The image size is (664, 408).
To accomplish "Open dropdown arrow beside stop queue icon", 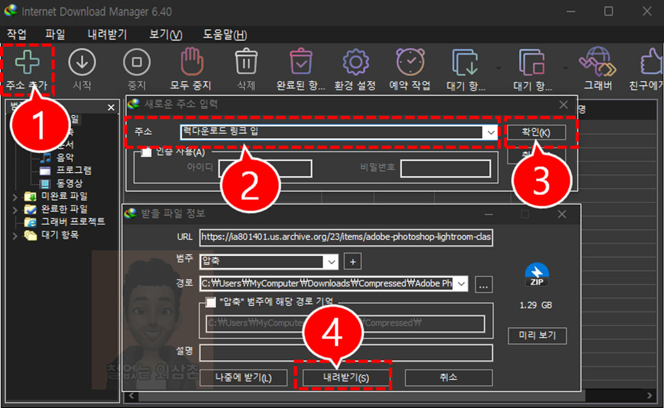I will click(x=566, y=67).
